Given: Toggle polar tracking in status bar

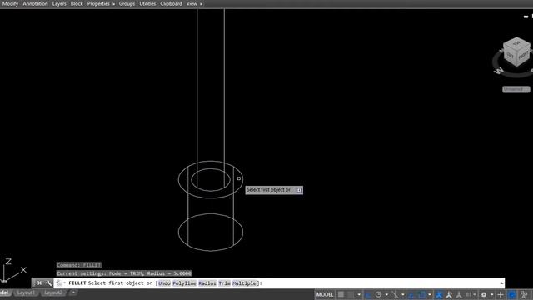Looking at the screenshot, I should point(378,294).
